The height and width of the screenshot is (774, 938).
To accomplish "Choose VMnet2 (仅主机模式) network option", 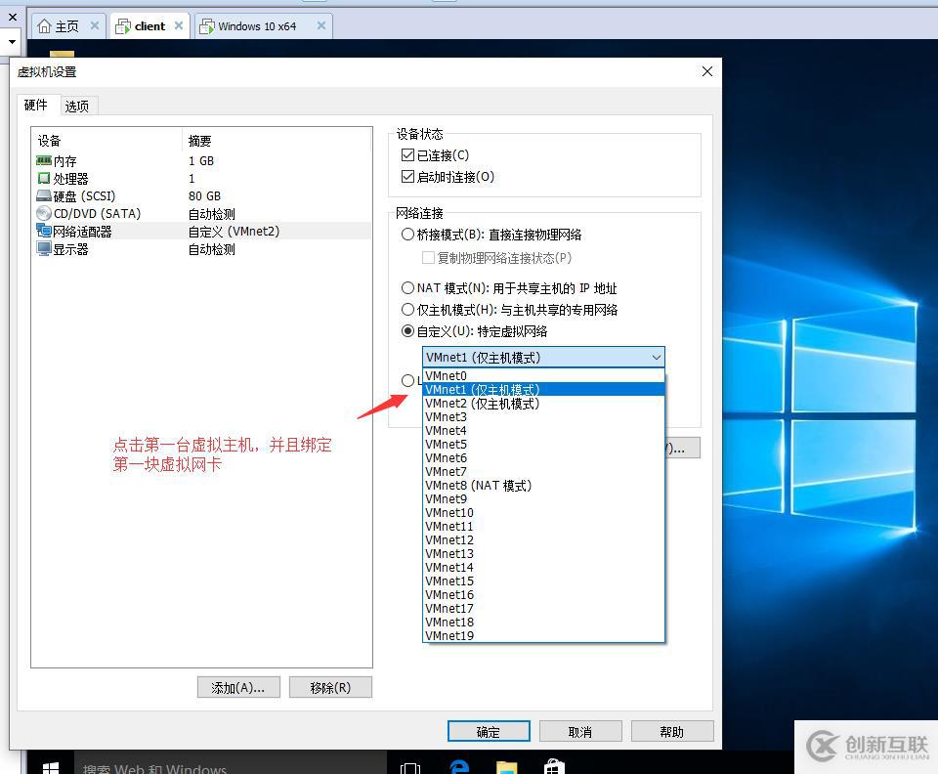I will click(x=482, y=403).
